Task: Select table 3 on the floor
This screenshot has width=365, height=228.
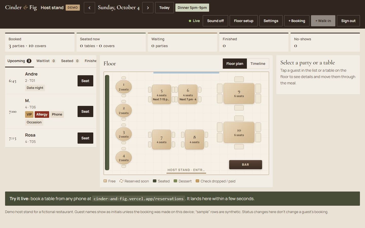Action: pos(124,134)
